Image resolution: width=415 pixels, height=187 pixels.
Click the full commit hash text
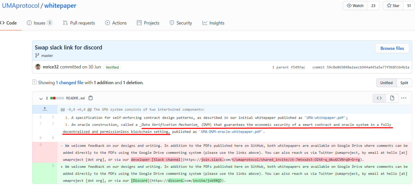tap(368, 67)
